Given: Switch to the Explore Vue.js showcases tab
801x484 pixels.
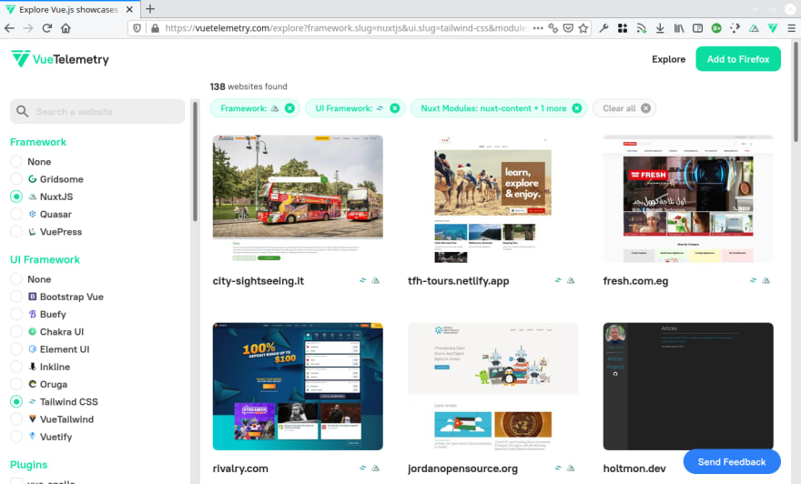Looking at the screenshot, I should 68,9.
